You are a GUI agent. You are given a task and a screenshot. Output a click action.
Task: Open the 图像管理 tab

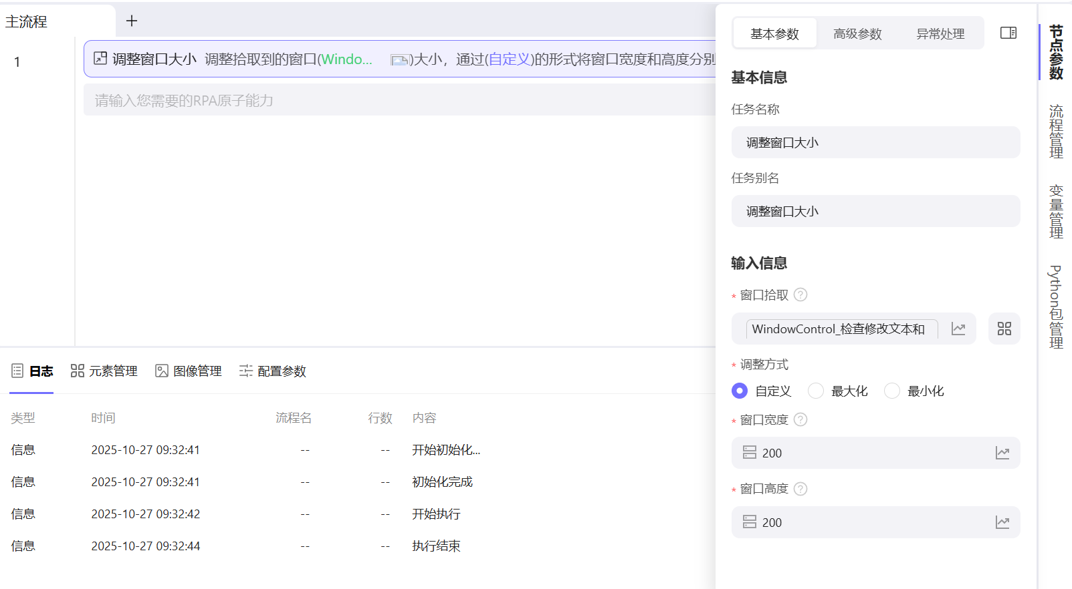coord(189,371)
